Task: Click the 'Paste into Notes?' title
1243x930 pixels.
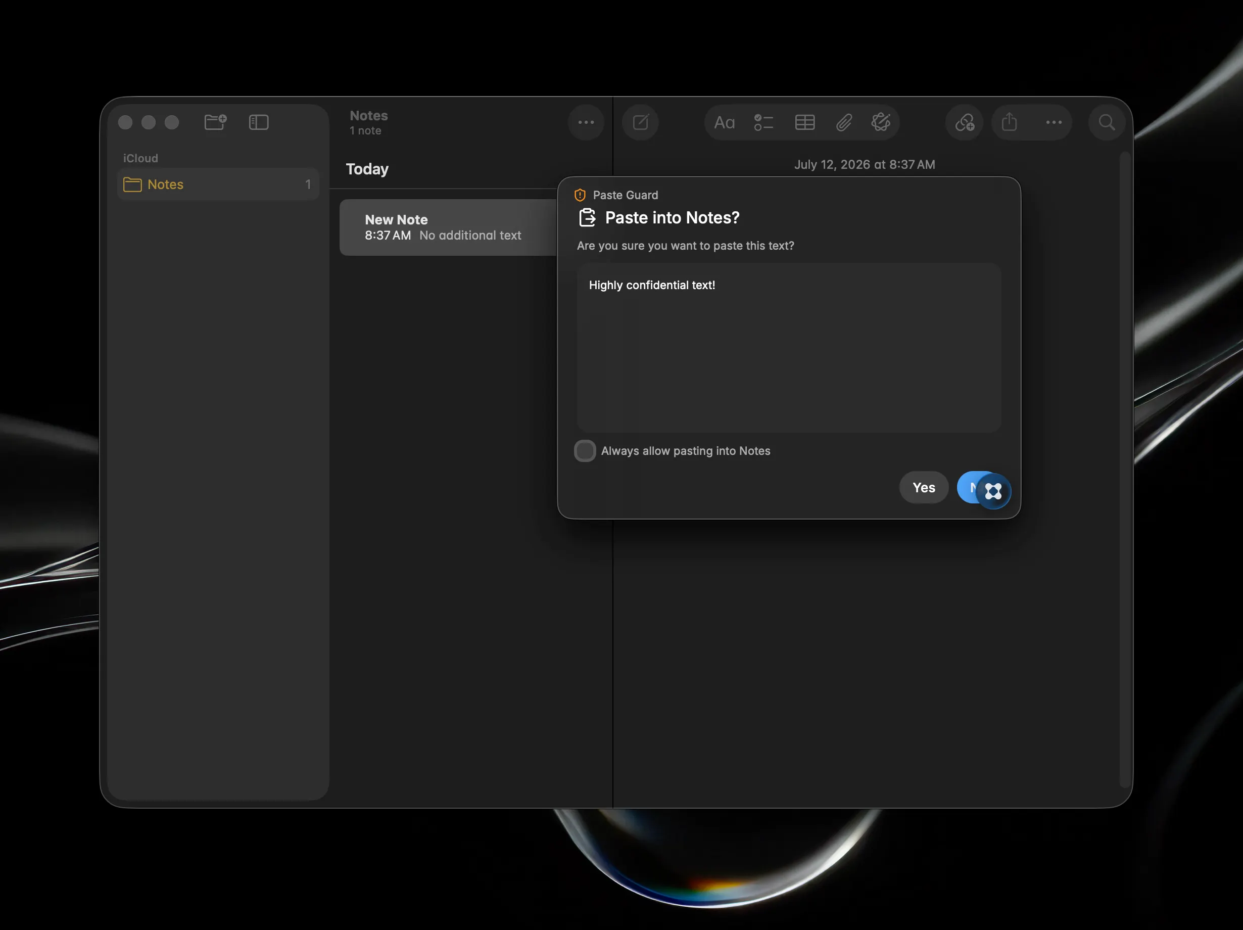Action: pos(672,217)
